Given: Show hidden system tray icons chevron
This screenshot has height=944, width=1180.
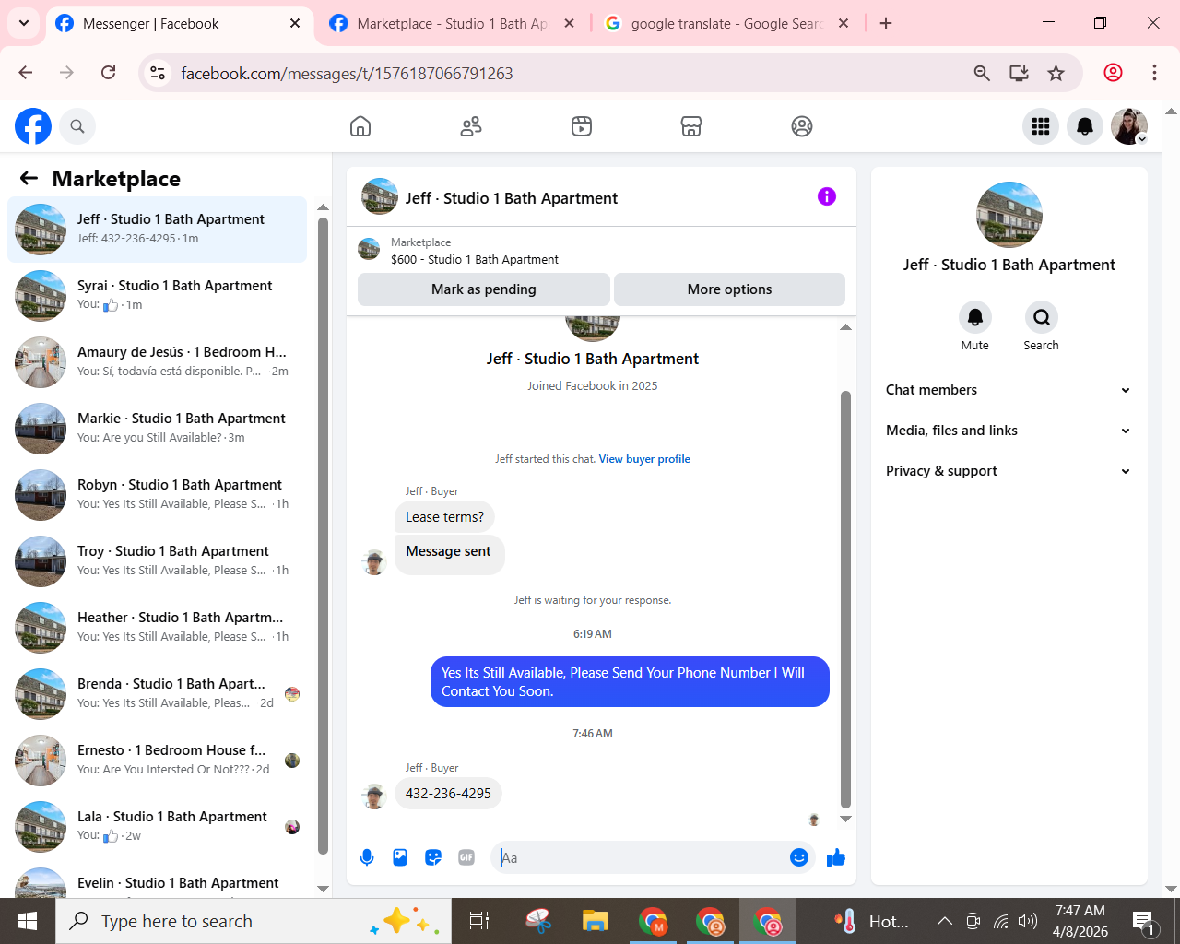Looking at the screenshot, I should click(944, 921).
